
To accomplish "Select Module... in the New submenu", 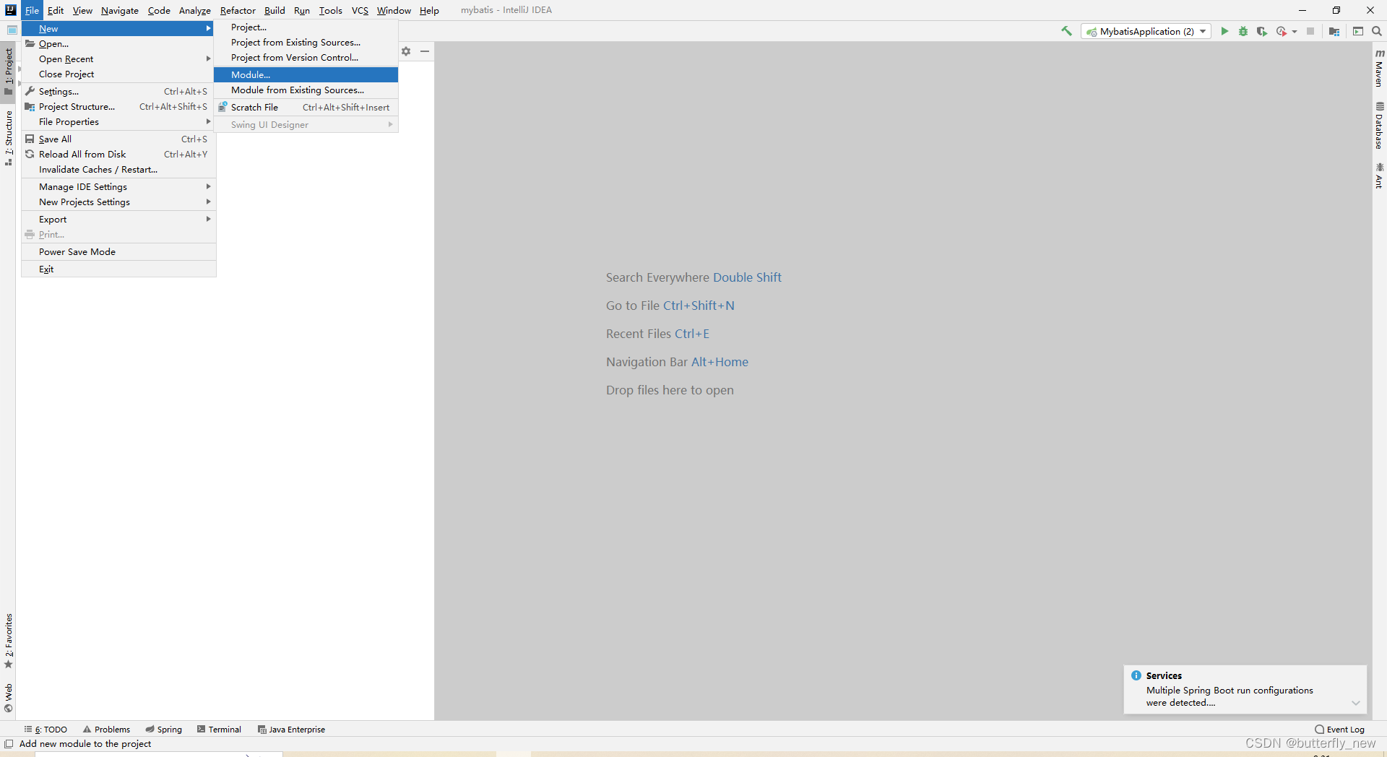I will coord(306,74).
